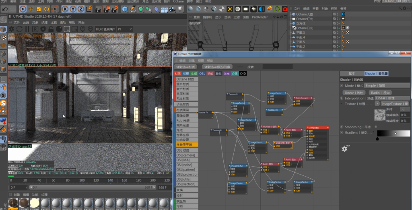The image size is (412, 210).
Task: Select the Live Selection tool
Action: click(x=23, y=10)
